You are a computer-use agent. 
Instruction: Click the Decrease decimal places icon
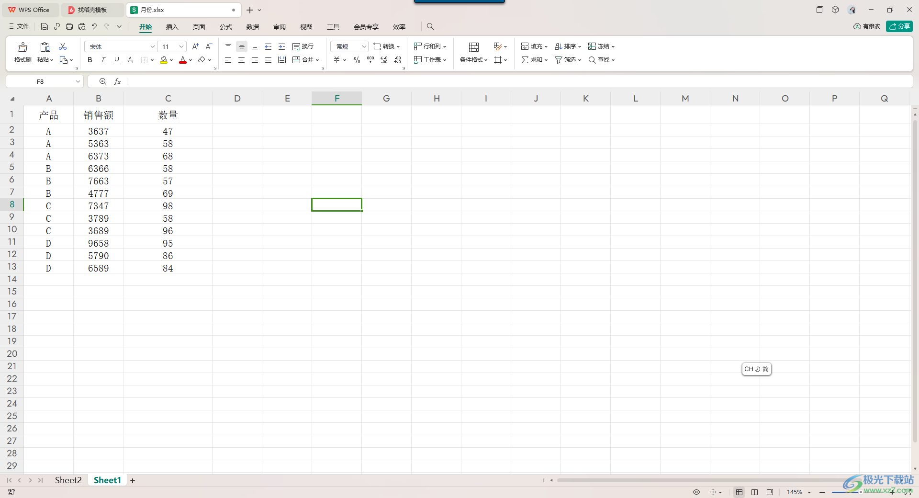[x=397, y=60]
